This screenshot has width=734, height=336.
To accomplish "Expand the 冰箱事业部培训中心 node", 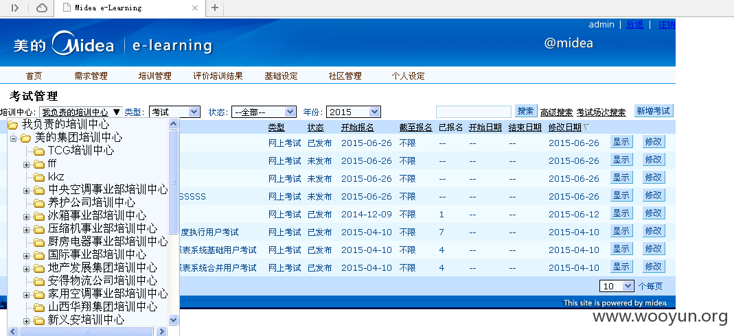I will click(26, 217).
